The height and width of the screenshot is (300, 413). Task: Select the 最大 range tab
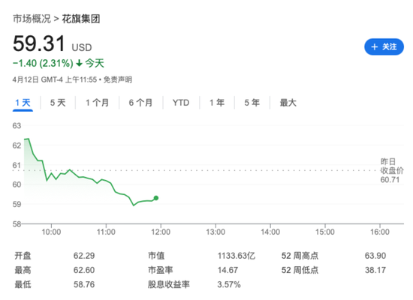(x=288, y=103)
